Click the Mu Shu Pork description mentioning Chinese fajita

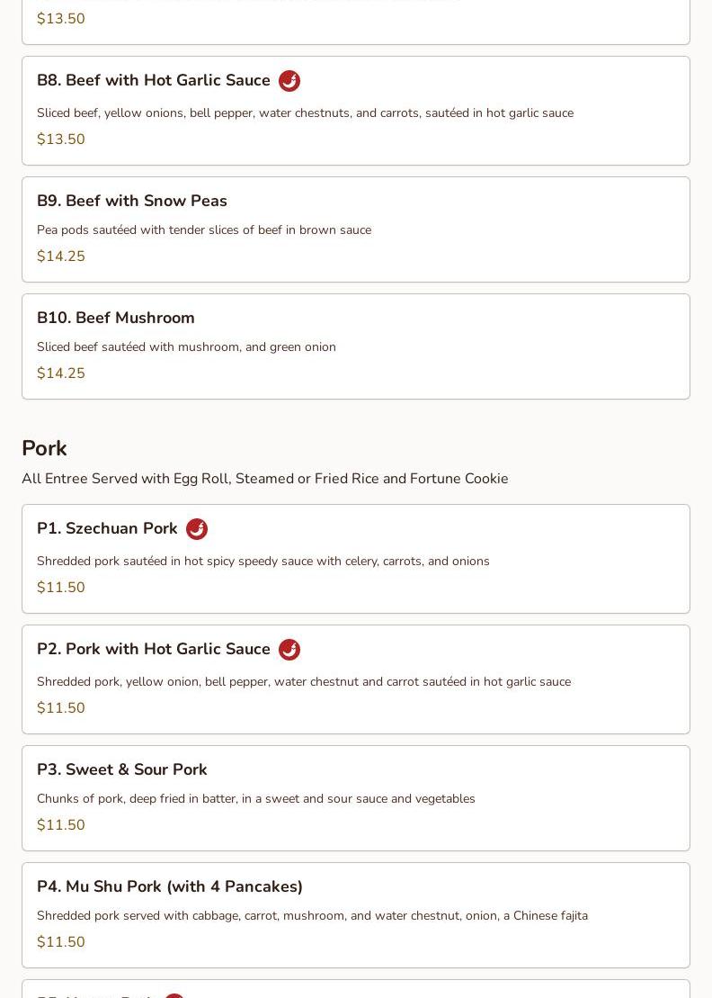click(x=312, y=916)
